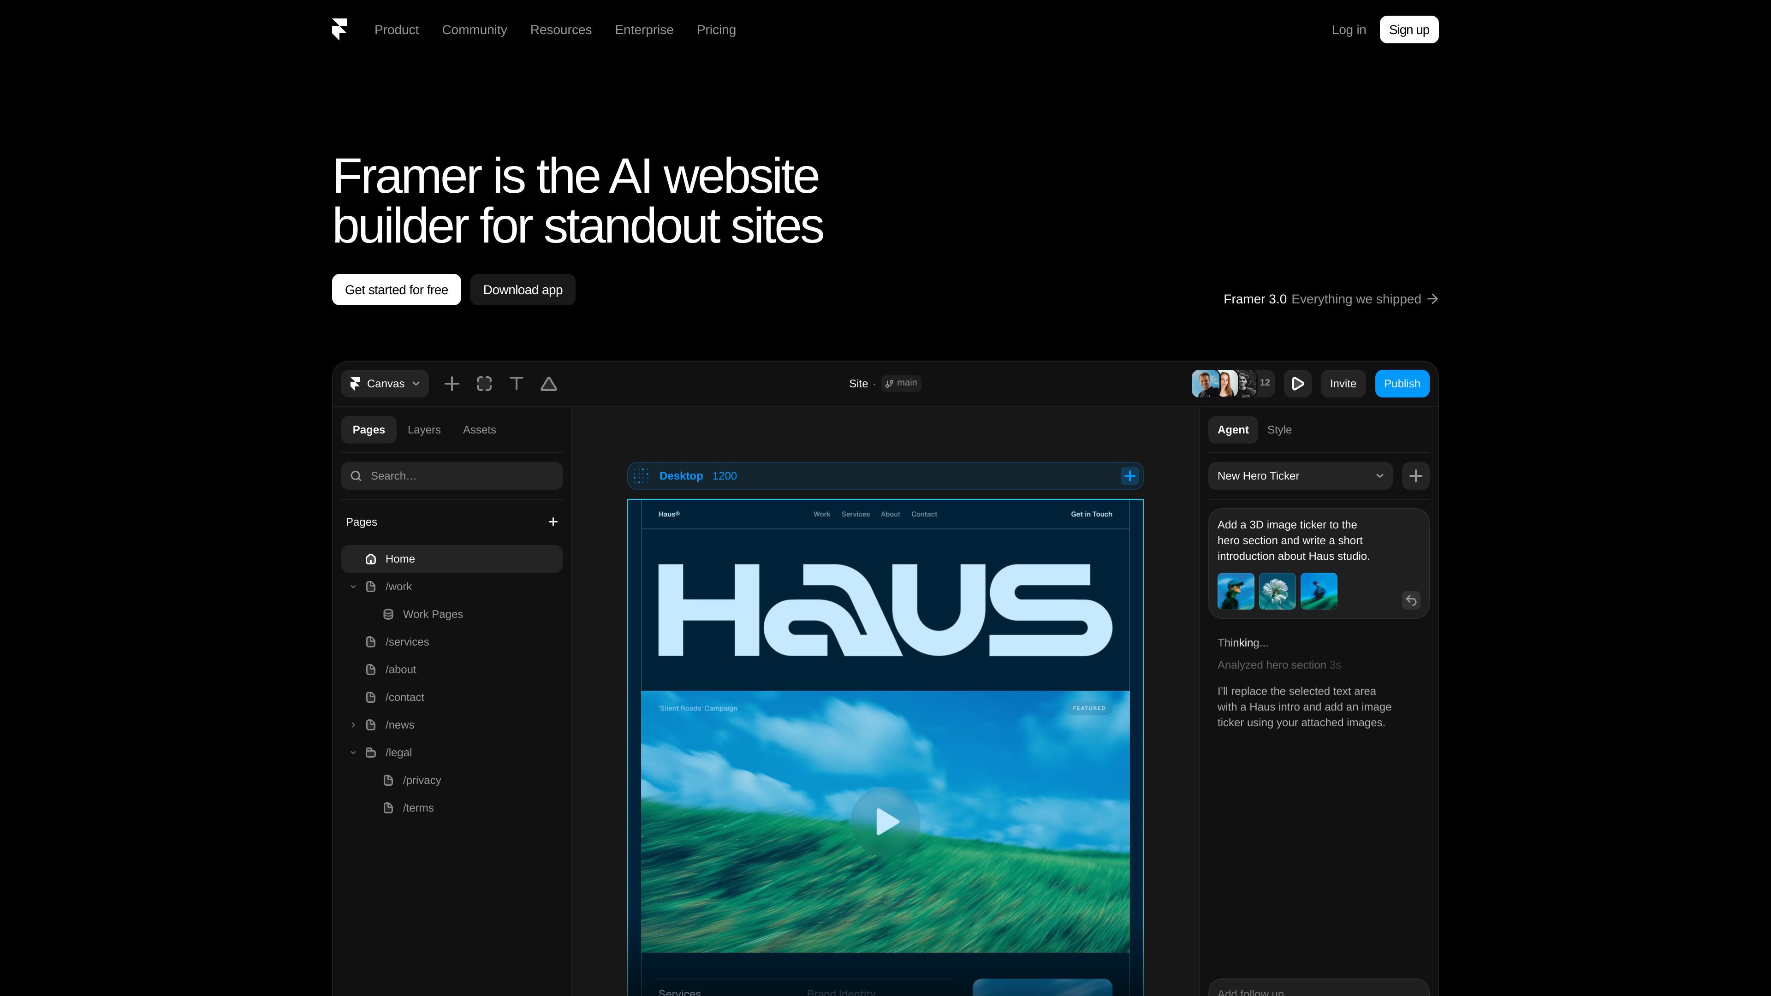Collapse the /legal folder
The width and height of the screenshot is (1771, 996).
point(353,753)
